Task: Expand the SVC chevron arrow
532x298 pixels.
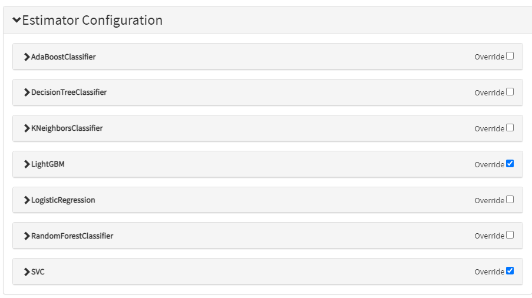Action: click(x=27, y=272)
